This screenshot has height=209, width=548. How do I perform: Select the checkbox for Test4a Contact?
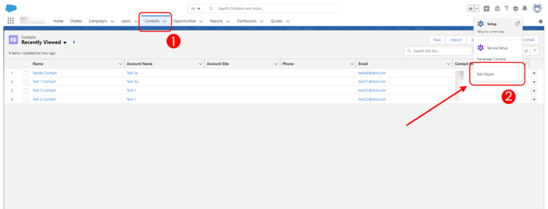26,73
